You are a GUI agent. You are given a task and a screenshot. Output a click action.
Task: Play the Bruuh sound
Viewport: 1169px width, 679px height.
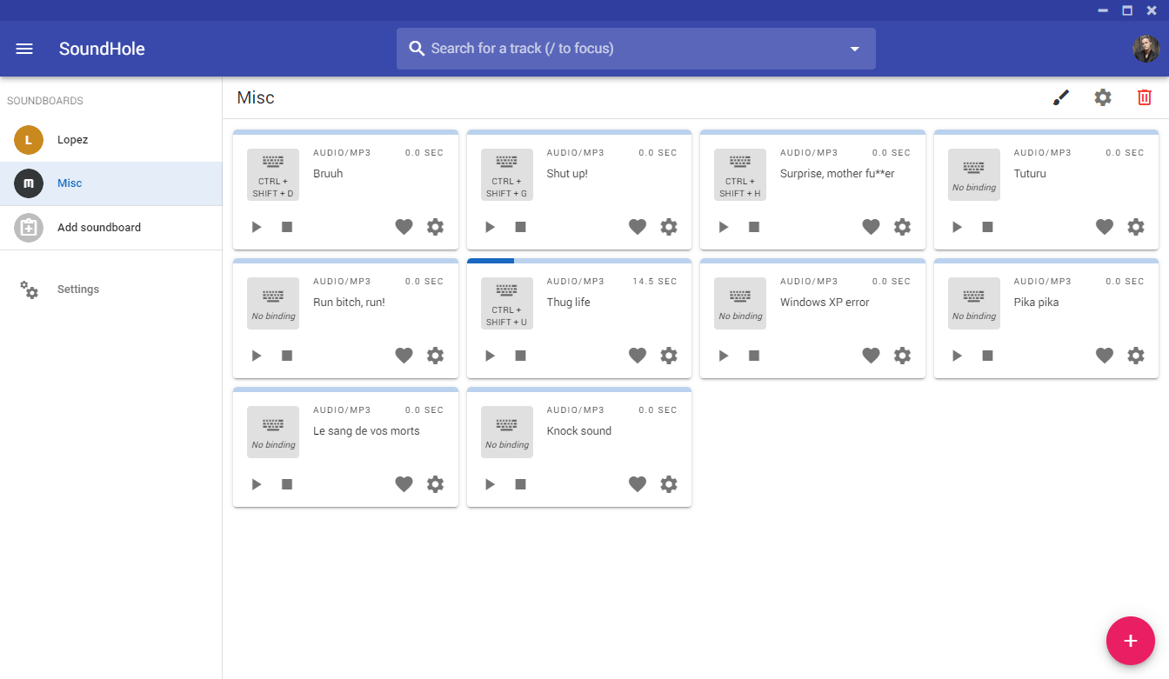[x=256, y=226]
